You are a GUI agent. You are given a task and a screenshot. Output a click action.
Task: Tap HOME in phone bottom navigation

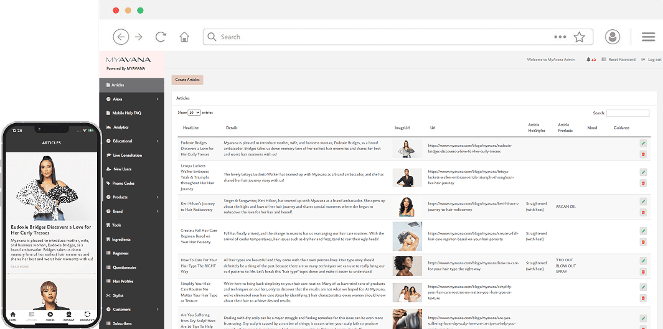(x=12, y=317)
